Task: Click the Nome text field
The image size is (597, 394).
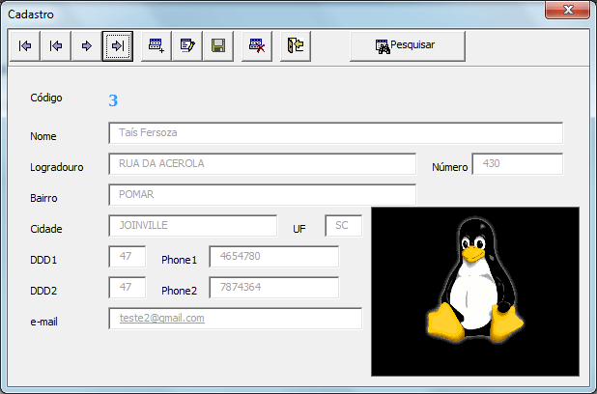Action: click(x=335, y=133)
